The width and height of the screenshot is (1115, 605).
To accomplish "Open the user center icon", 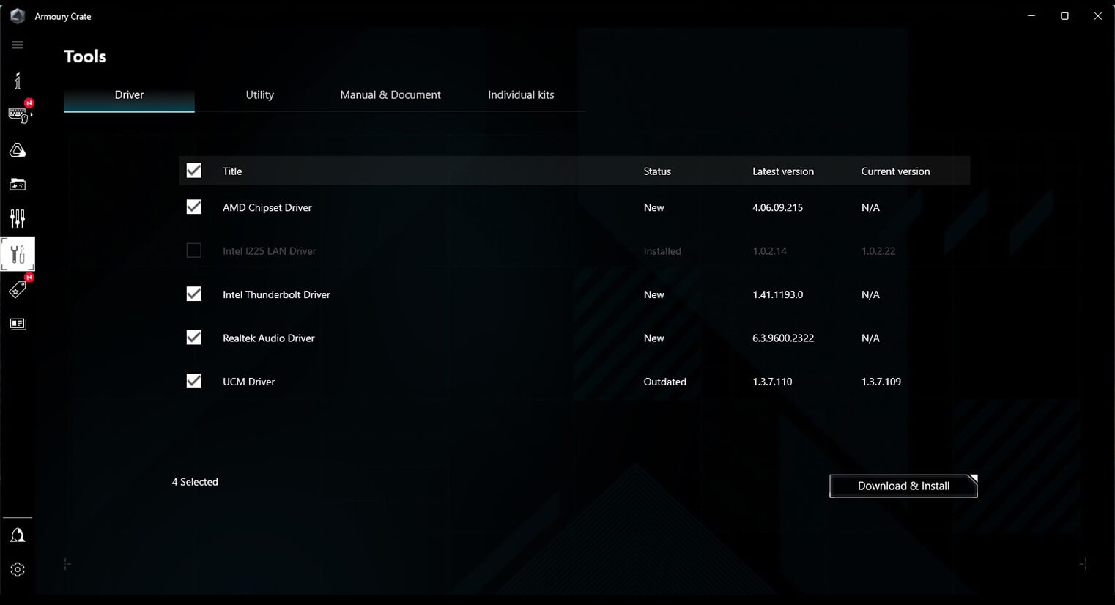I will point(18,535).
